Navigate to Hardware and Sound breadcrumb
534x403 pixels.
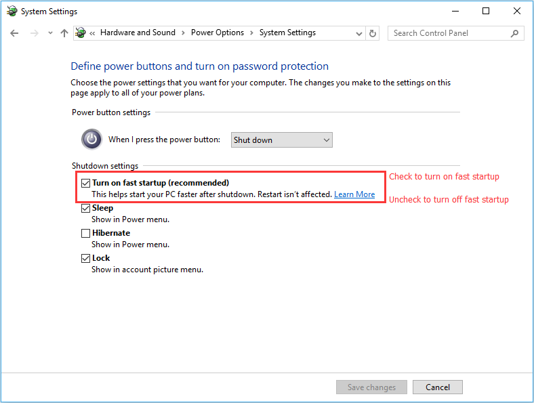point(138,33)
